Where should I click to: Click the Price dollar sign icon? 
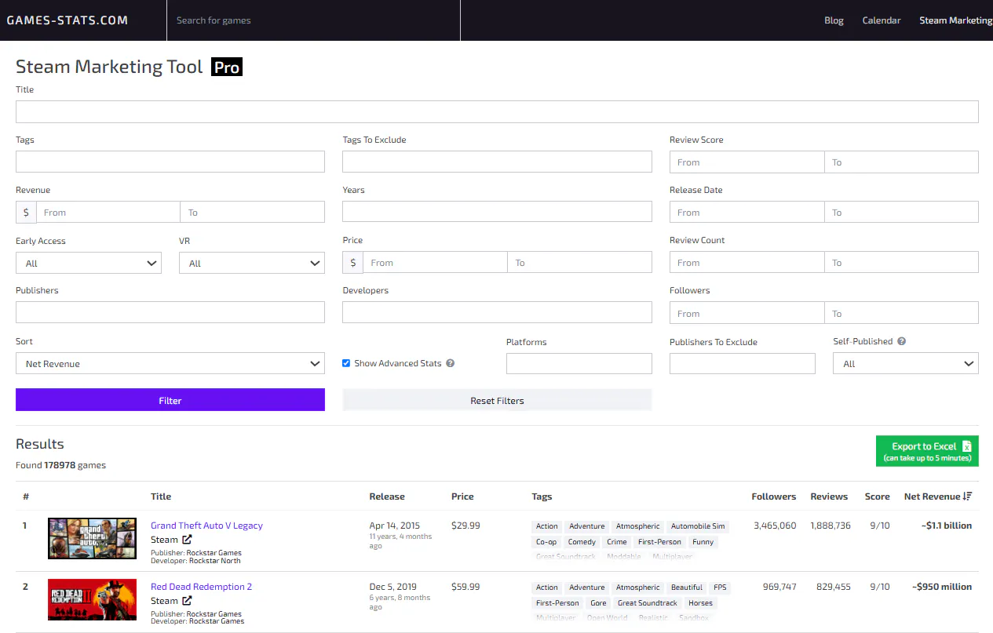[x=353, y=262]
